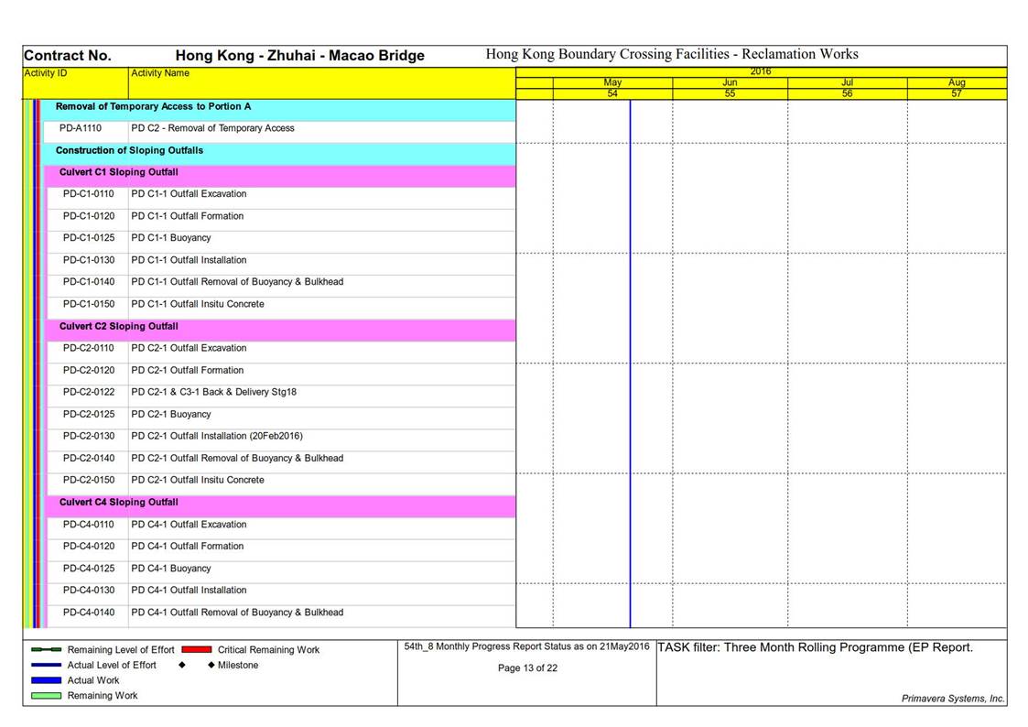
Task: Select 'PD C2 - Removal of Temporary Access' activity name
Action: point(212,128)
